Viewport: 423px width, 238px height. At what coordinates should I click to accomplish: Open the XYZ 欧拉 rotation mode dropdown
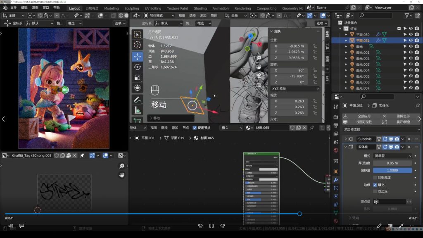point(295,89)
